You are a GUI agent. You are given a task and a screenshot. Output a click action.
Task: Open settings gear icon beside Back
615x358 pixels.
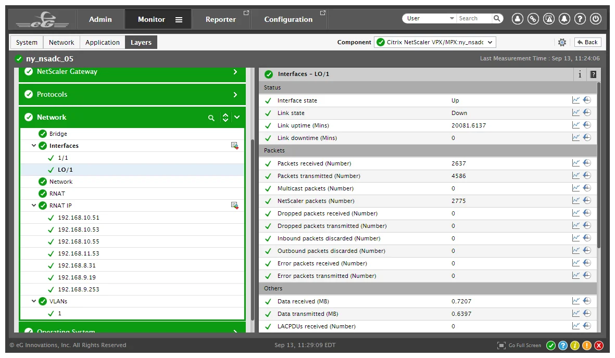click(562, 42)
